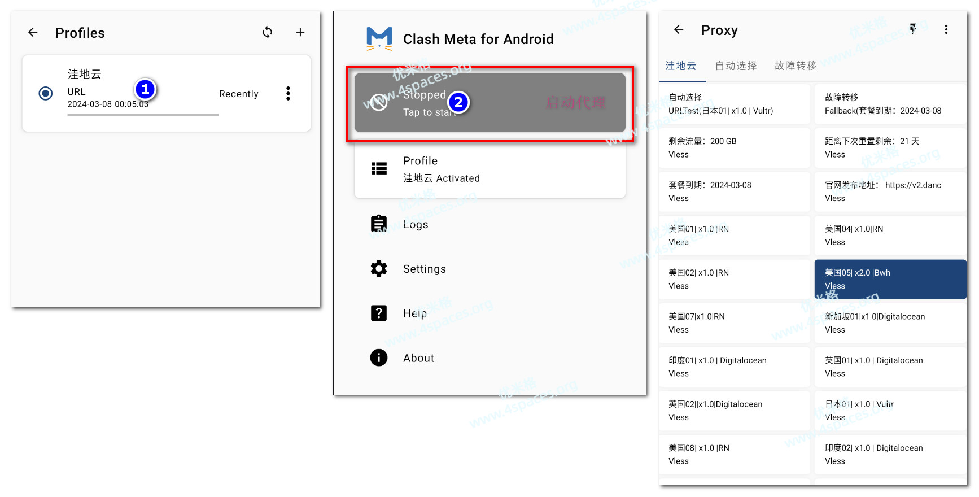Open Profile 洼地云 Activated entry
Screen dimensions: 979x497
click(489, 169)
